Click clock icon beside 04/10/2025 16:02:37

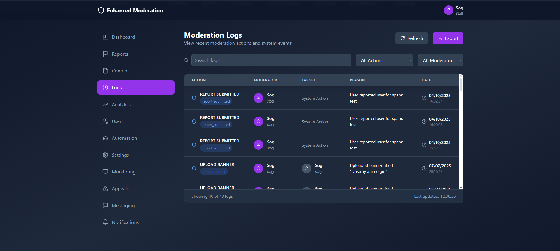(x=424, y=98)
